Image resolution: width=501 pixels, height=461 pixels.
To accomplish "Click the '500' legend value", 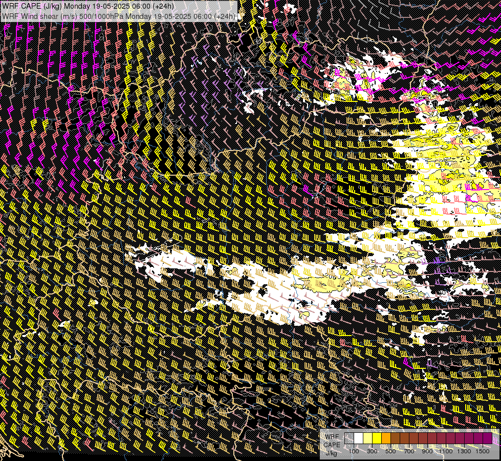I will pyautogui.click(x=390, y=451).
